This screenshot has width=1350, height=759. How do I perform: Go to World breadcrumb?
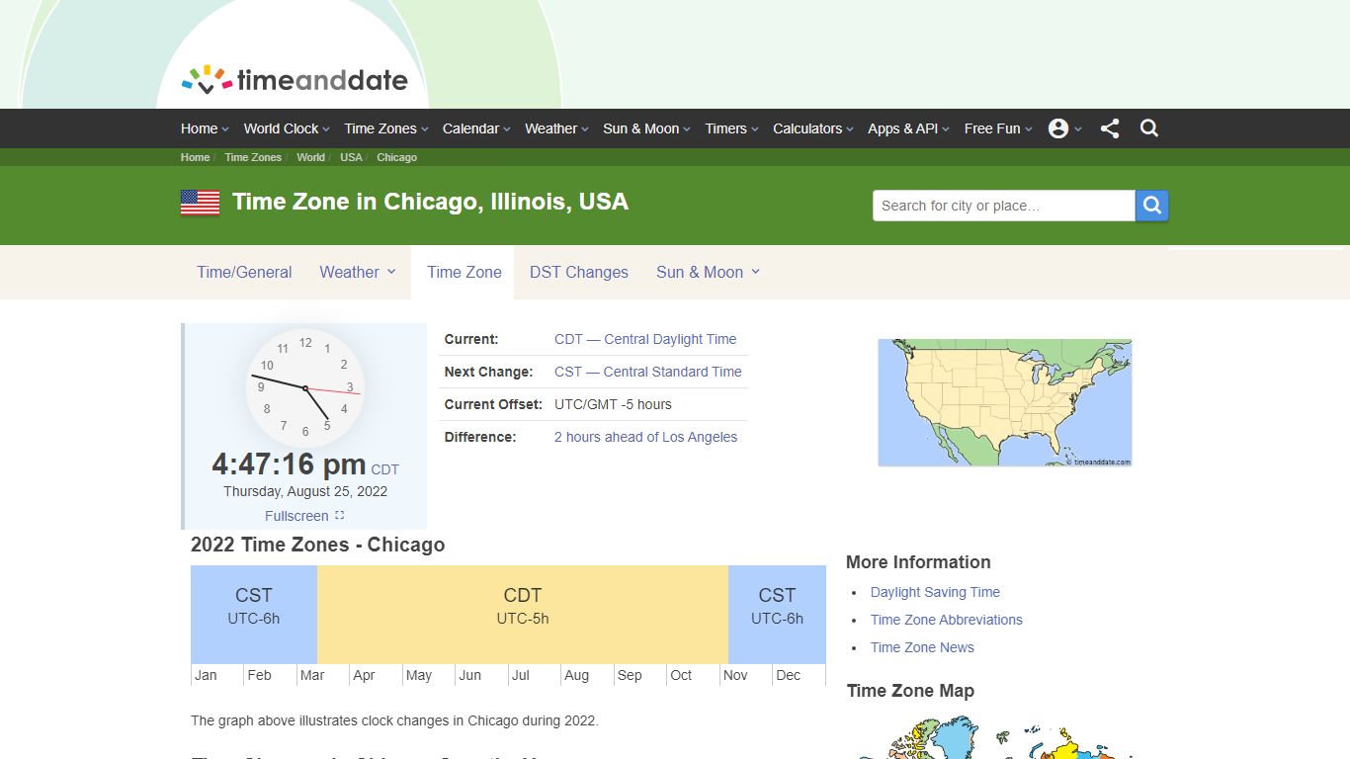(x=310, y=157)
